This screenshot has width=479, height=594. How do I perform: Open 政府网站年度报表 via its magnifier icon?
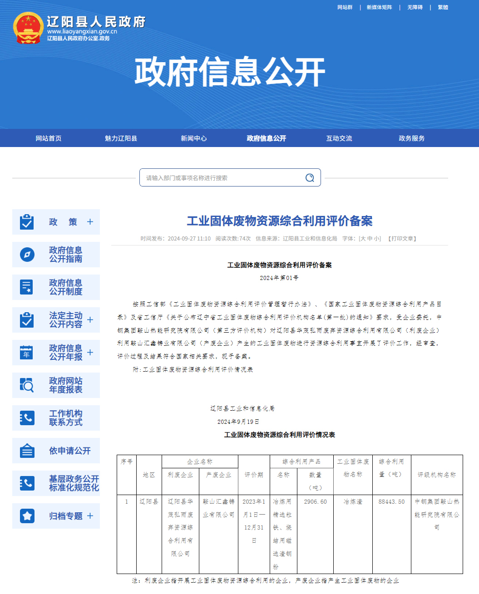(27, 385)
